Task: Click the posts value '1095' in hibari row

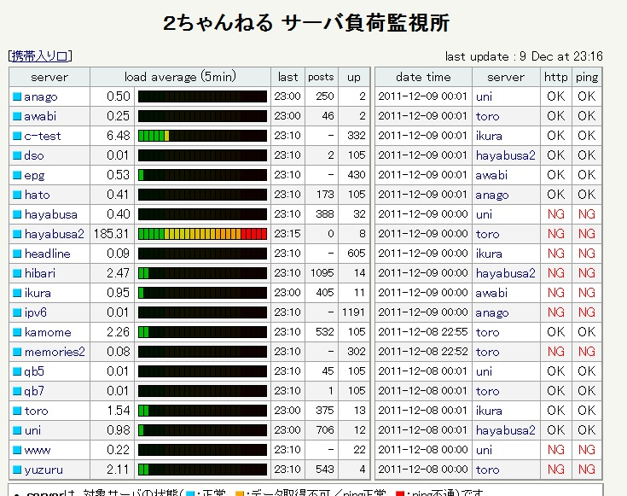Action: (x=322, y=273)
